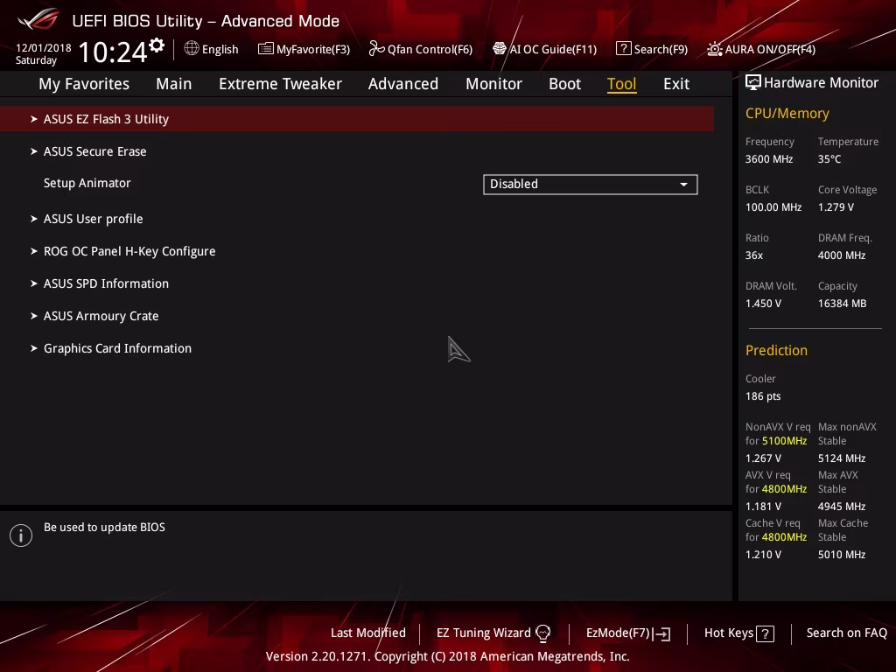Open the Extreme Tweaker tab
This screenshot has width=896, height=672.
(280, 84)
